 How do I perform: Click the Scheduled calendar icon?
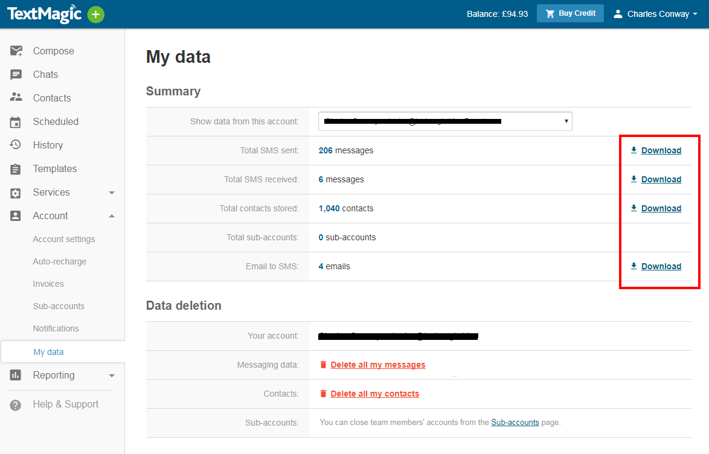pos(15,122)
